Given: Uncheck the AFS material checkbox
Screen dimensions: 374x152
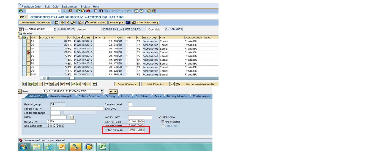Looking at the screenshot, I should pyautogui.click(x=163, y=121).
